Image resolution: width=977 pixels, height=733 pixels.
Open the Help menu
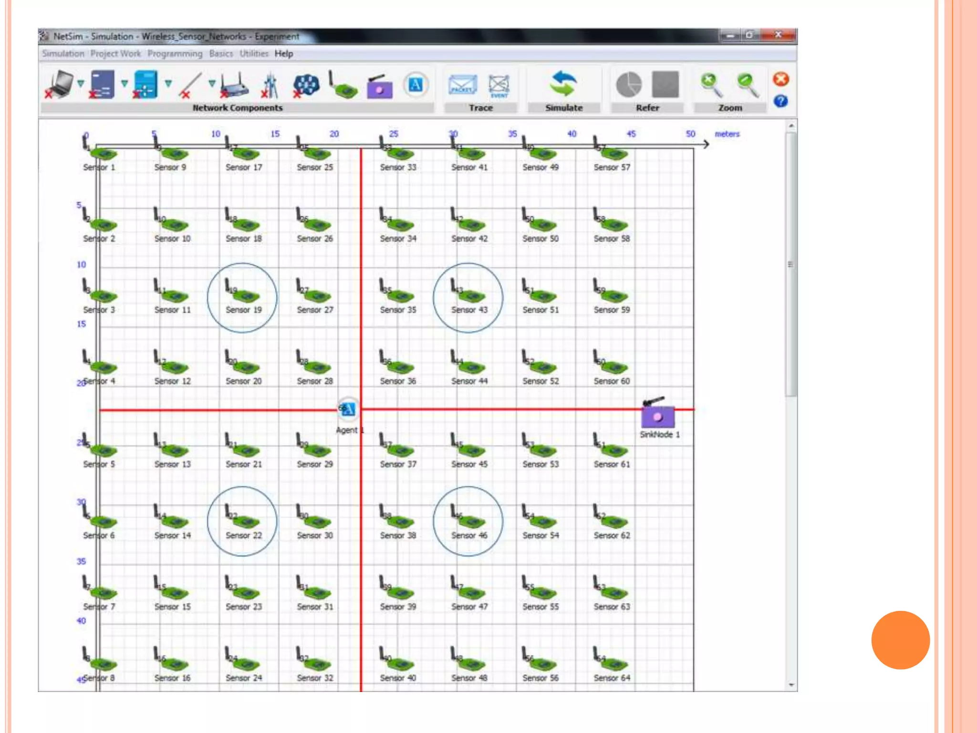[283, 54]
